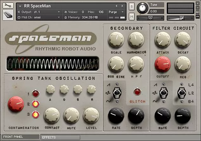Screen dimensions: 201x141
Task: Click the filter ATTACK knob
Action: 163,40
